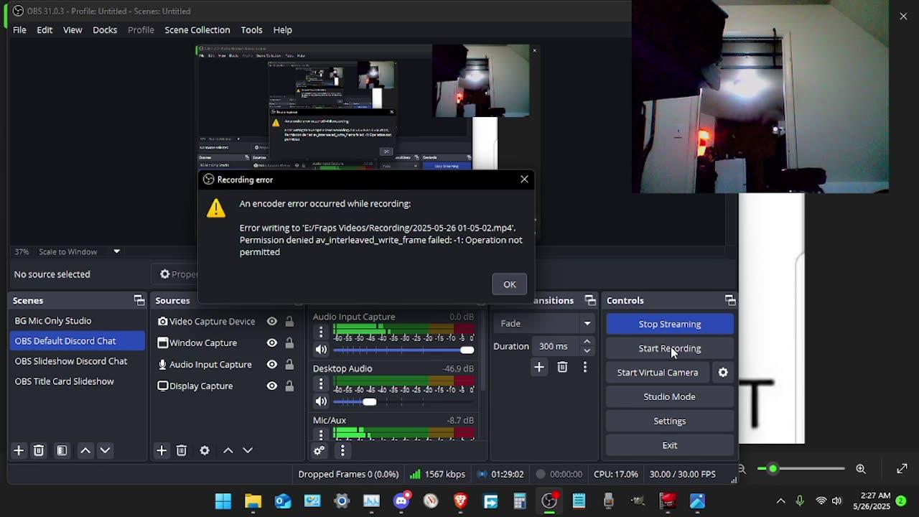Move scene up arrow in Scenes panel
This screenshot has width=919, height=517.
85,450
